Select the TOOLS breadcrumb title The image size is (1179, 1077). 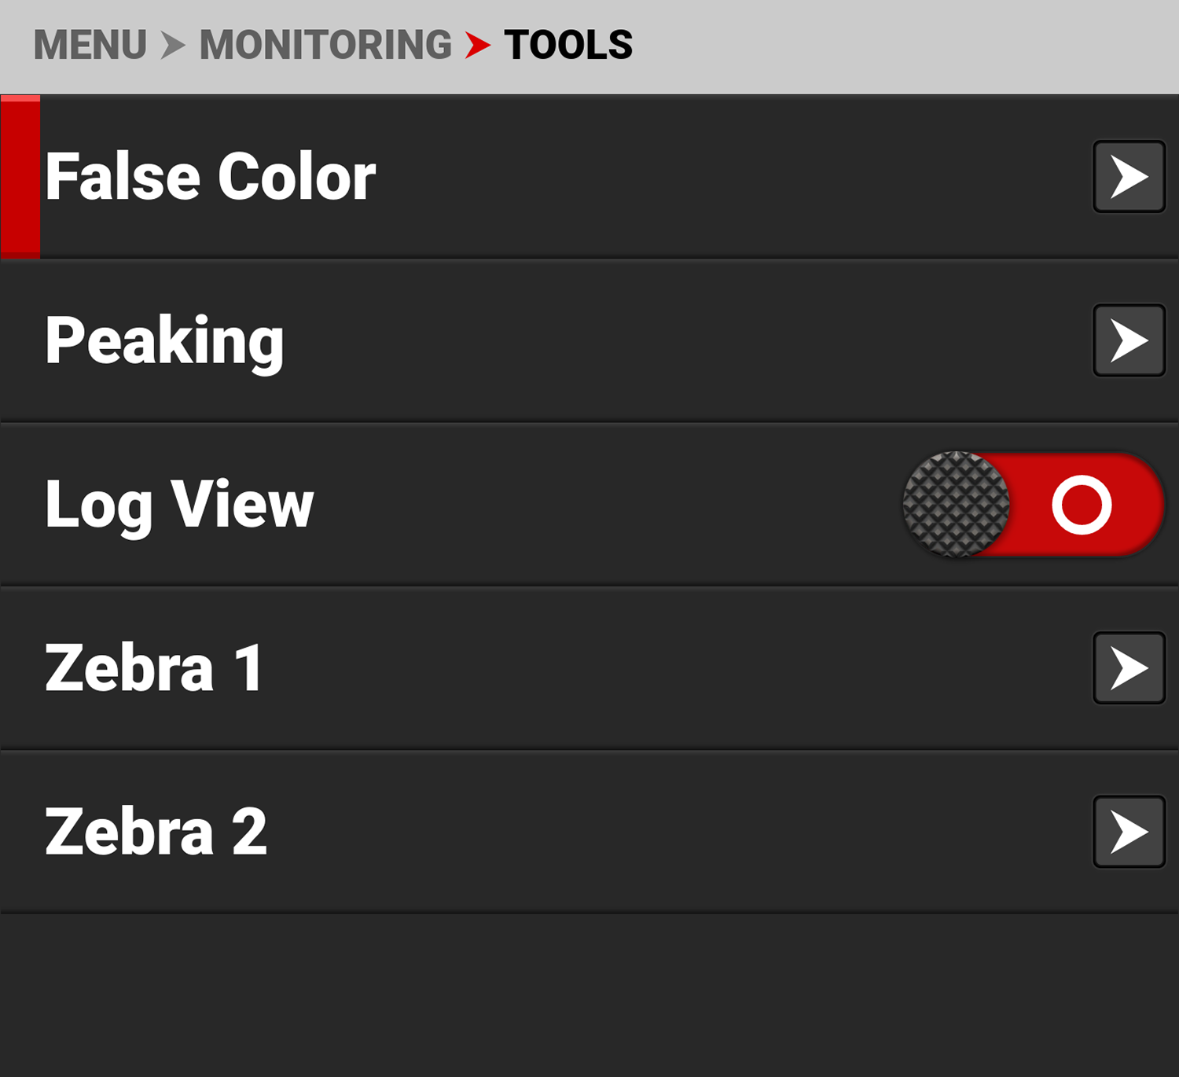click(x=568, y=45)
